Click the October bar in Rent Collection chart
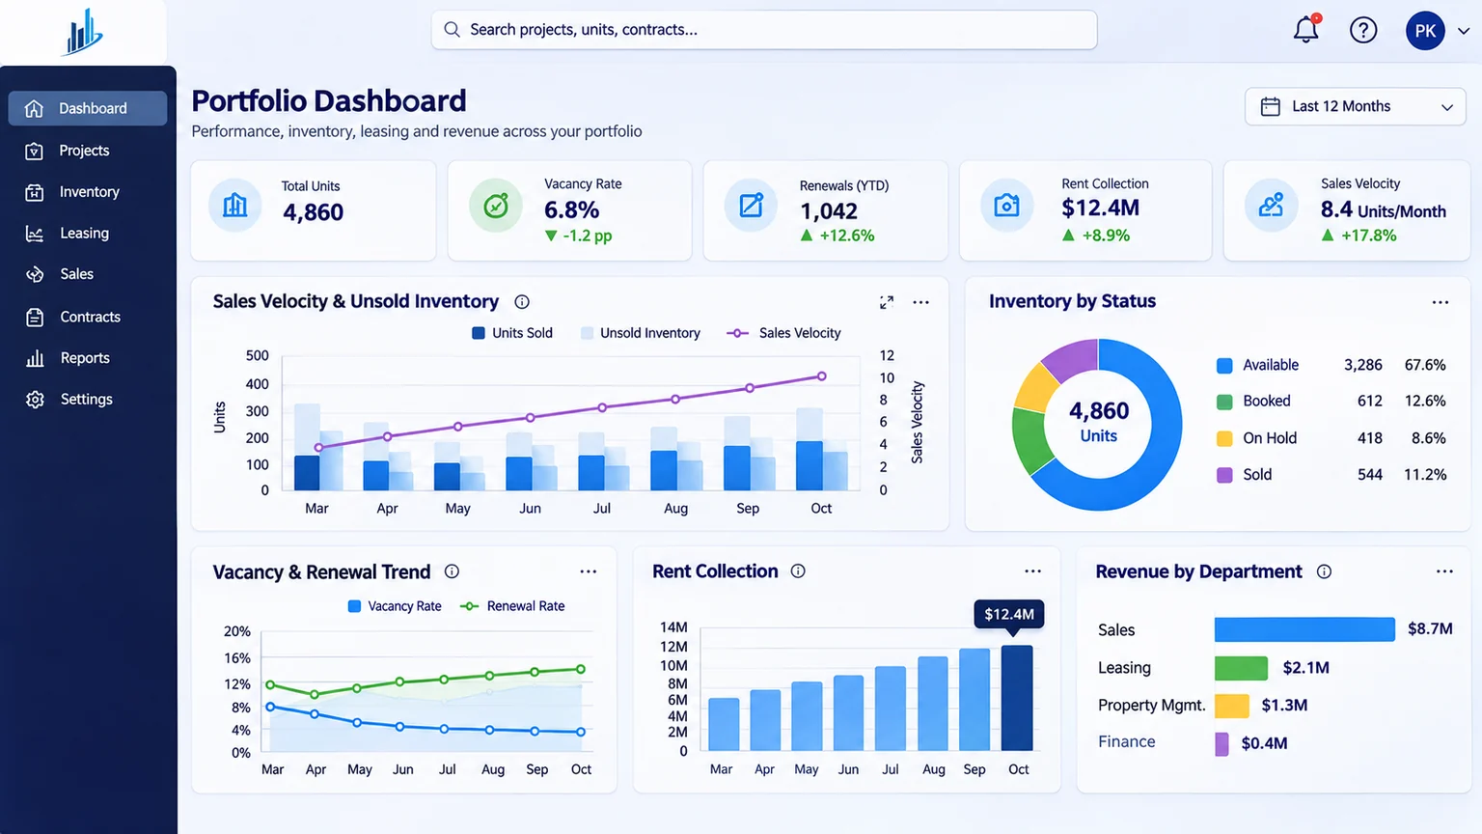Screen dimensions: 1482x834 pyautogui.click(x=1017, y=698)
